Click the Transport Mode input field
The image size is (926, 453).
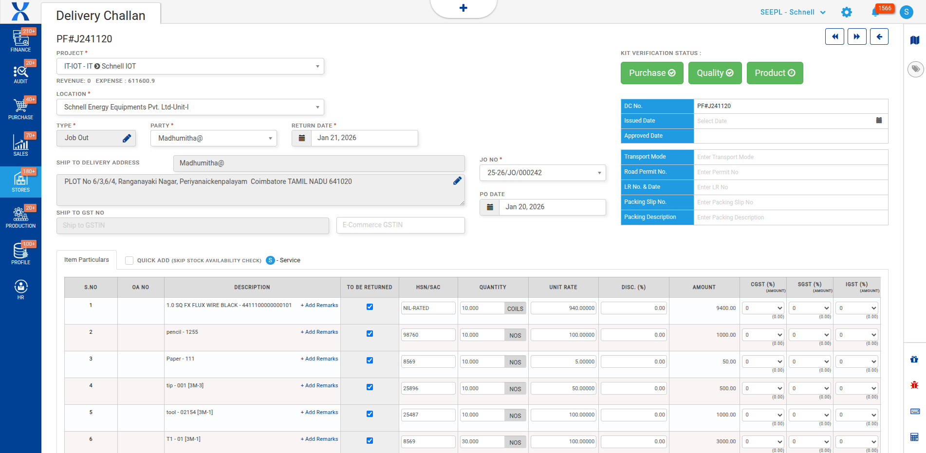[790, 157]
